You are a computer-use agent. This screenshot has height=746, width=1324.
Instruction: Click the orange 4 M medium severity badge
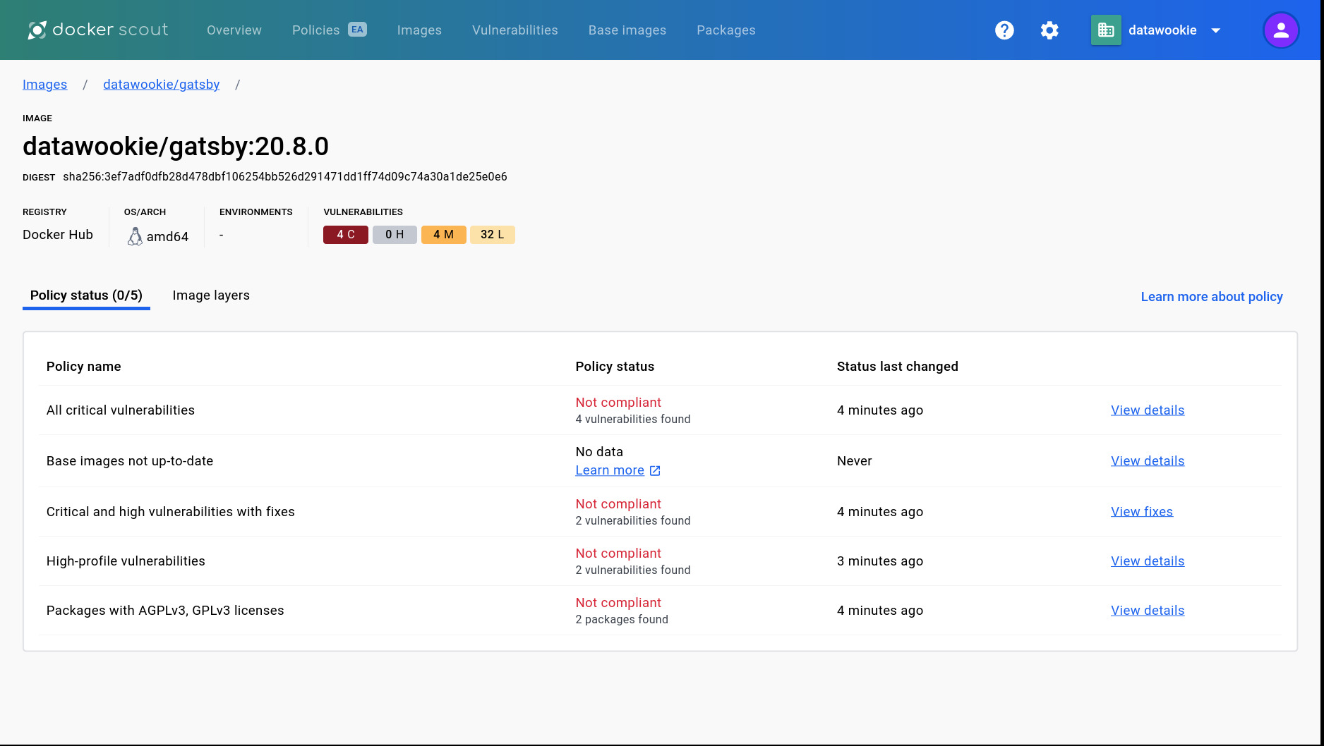pos(443,235)
